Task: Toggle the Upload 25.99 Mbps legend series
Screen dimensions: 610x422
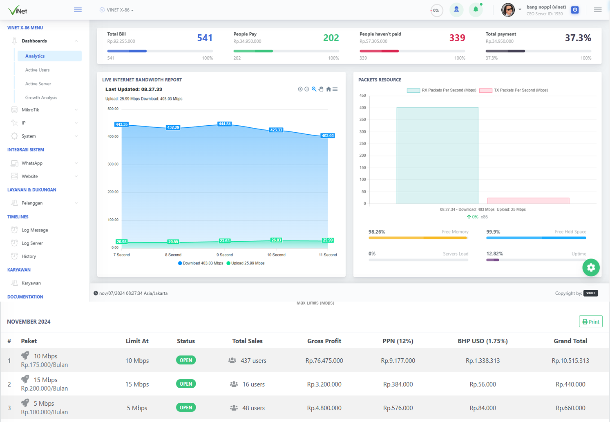Action: pyautogui.click(x=246, y=263)
